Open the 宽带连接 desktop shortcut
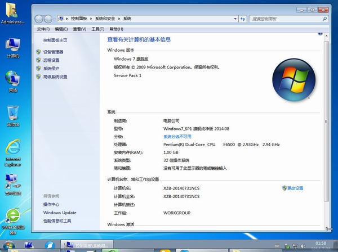 13,184
